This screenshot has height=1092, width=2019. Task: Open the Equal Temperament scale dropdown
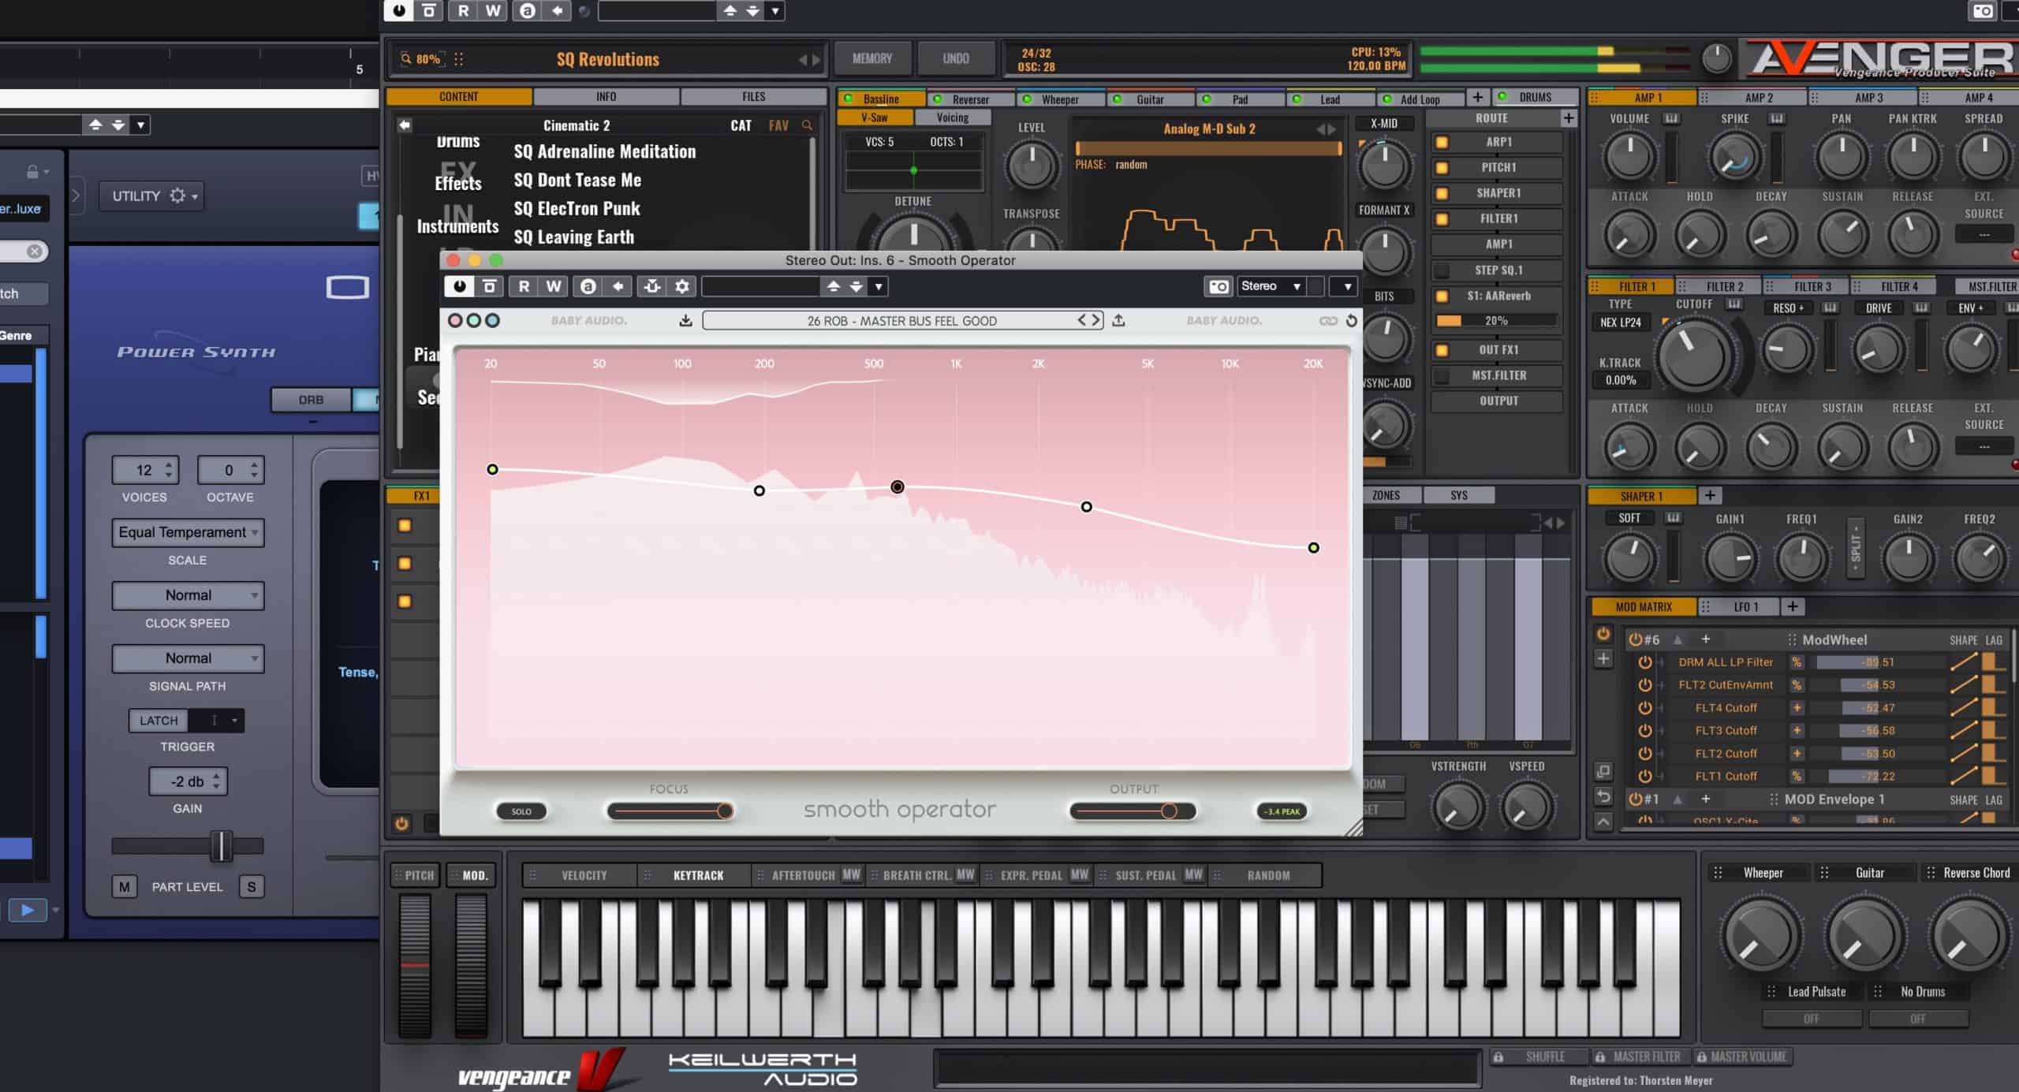pos(188,532)
